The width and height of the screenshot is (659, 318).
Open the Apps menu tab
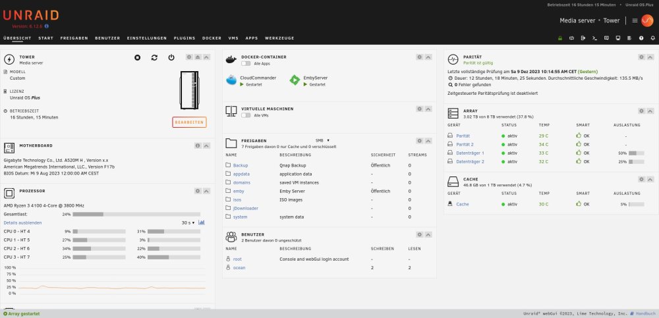pos(252,38)
